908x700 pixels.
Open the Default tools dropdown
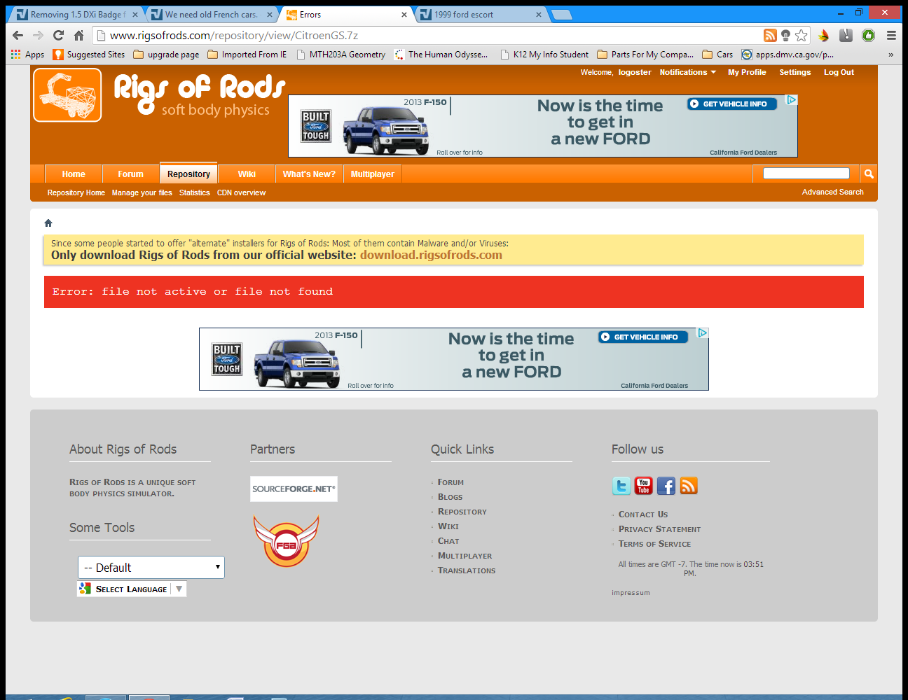click(x=151, y=568)
